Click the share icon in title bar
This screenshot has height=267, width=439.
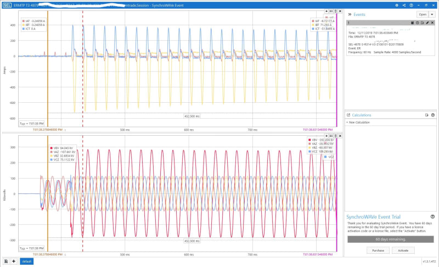click(x=404, y=5)
